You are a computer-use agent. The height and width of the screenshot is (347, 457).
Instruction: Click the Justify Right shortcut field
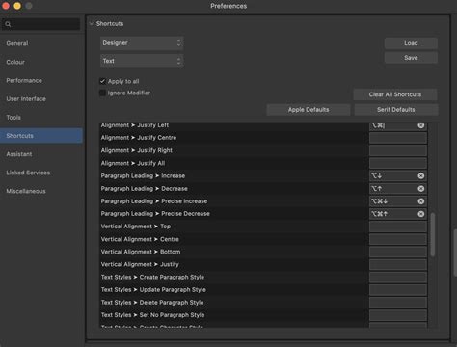[x=398, y=150]
